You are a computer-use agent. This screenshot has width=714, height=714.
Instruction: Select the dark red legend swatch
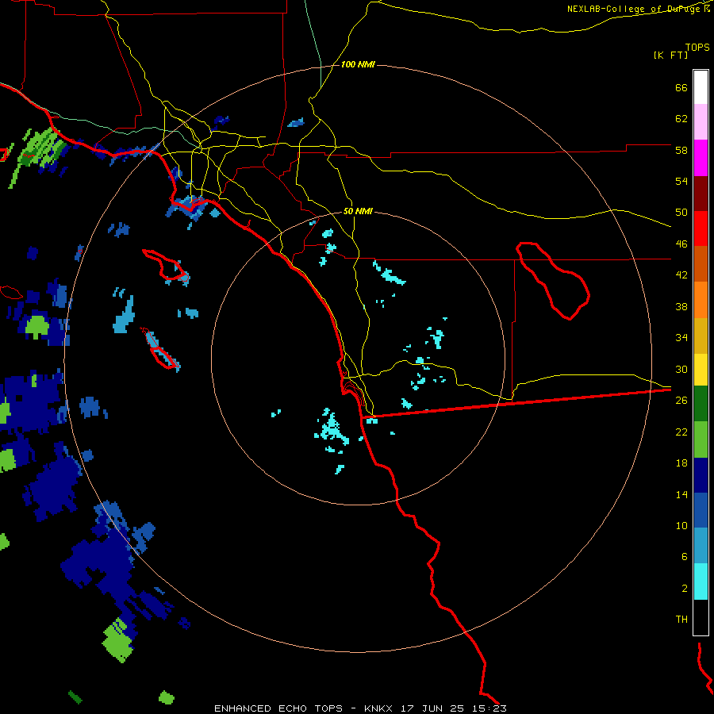click(x=701, y=194)
